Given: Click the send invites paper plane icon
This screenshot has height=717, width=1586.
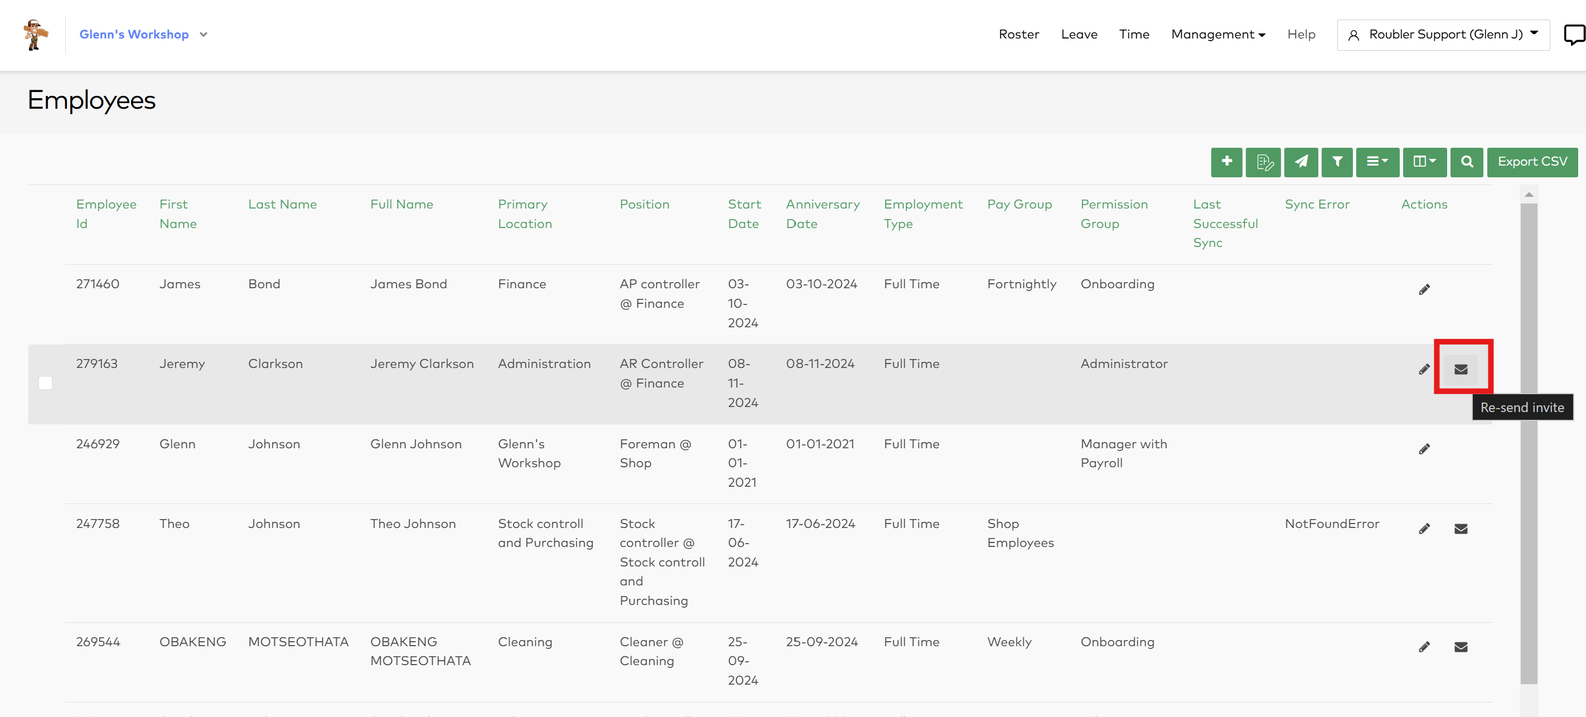Looking at the screenshot, I should 1300,162.
